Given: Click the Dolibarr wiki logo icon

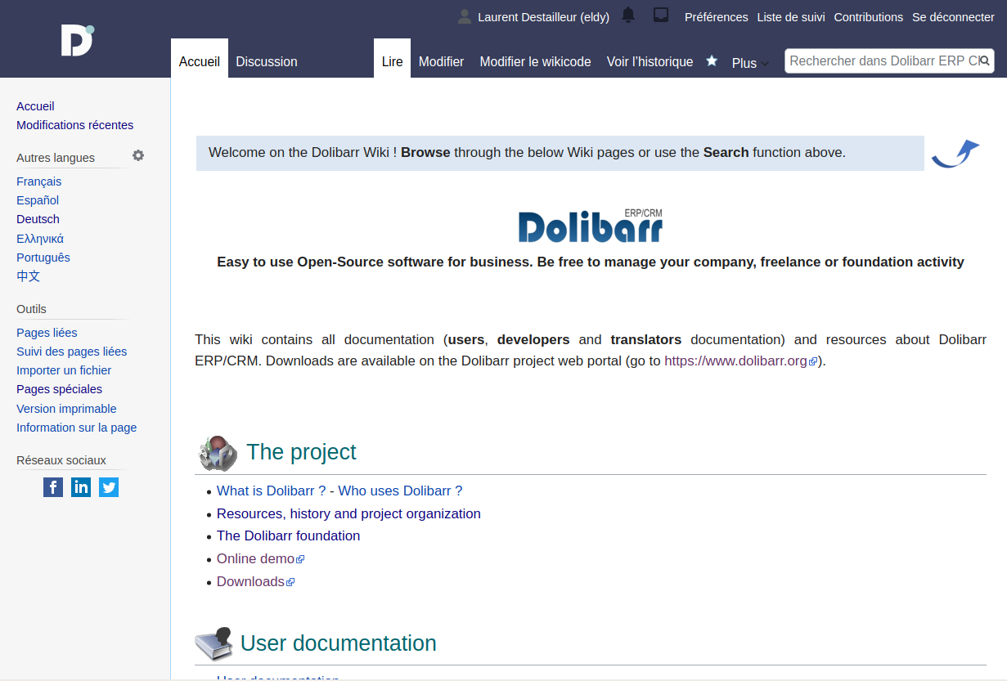Looking at the screenshot, I should tap(78, 40).
